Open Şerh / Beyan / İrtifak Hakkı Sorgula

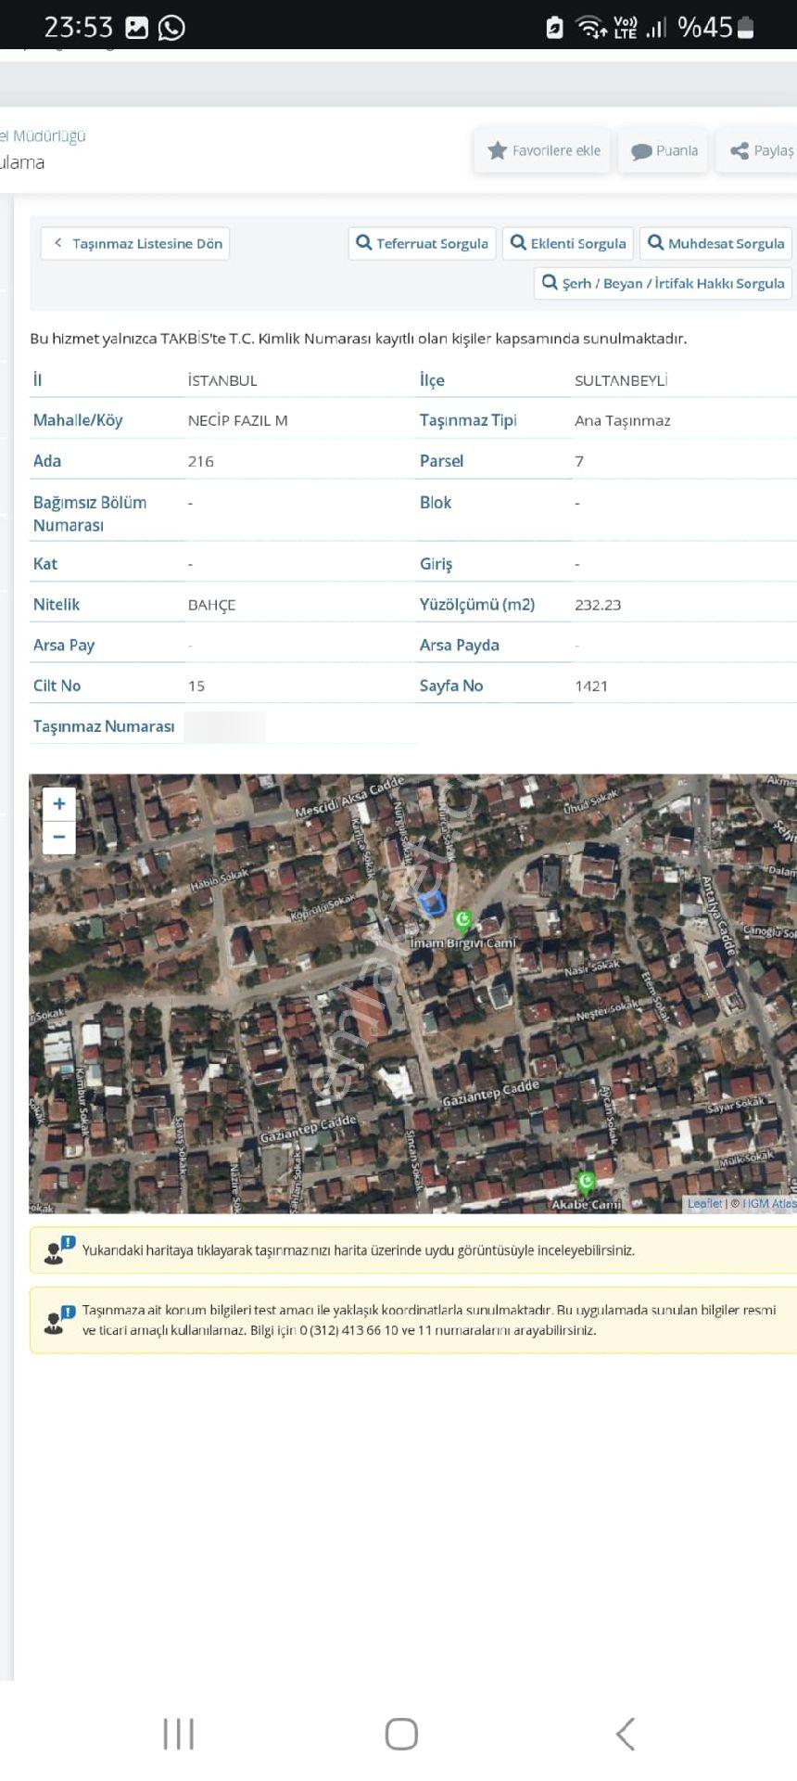pyautogui.click(x=664, y=284)
